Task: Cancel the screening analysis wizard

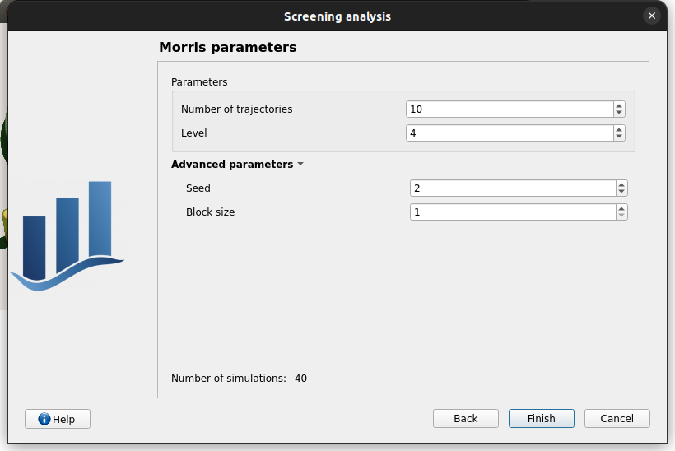Action: click(x=617, y=419)
